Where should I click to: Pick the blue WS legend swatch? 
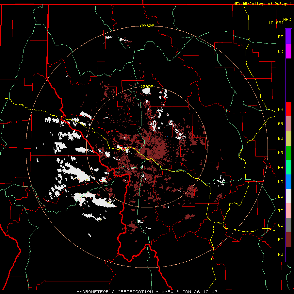[x=288, y=182]
